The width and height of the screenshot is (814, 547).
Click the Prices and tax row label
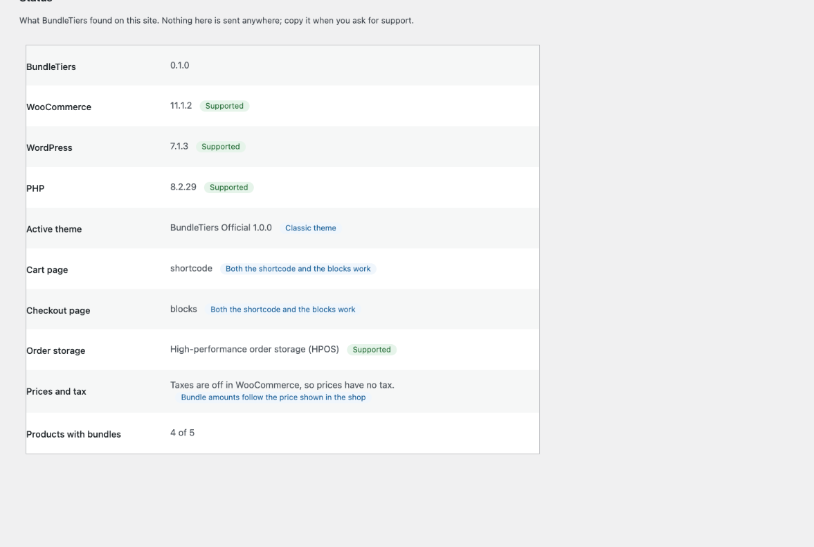[56, 392]
